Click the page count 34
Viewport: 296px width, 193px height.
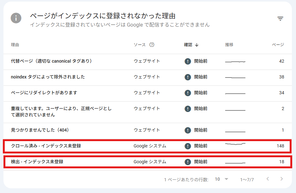(x=282, y=93)
